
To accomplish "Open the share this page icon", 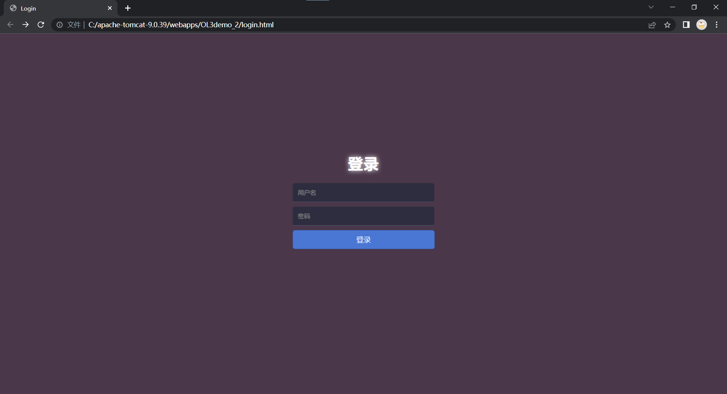I will click(652, 25).
